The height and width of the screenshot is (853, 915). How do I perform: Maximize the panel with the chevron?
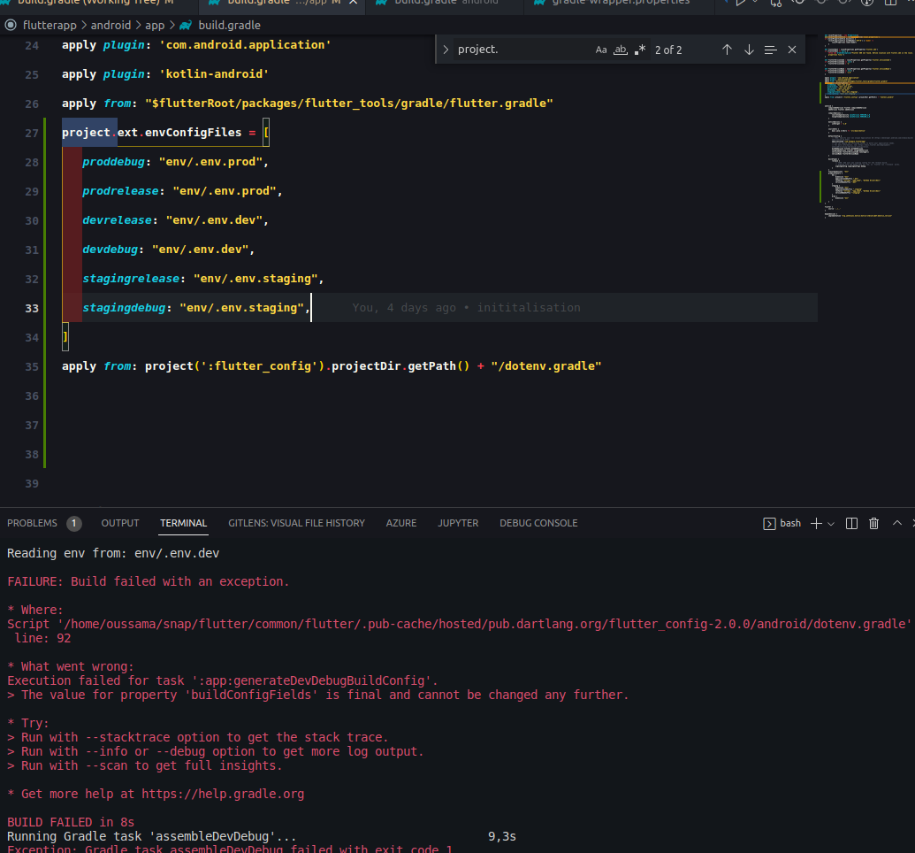[x=896, y=523]
